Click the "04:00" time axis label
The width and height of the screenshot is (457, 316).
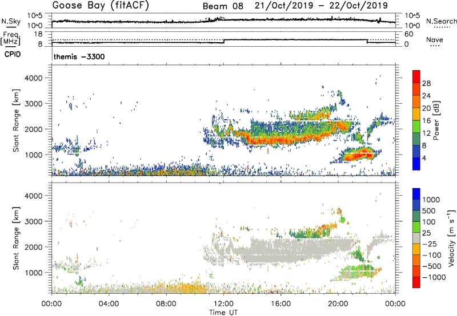point(109,304)
